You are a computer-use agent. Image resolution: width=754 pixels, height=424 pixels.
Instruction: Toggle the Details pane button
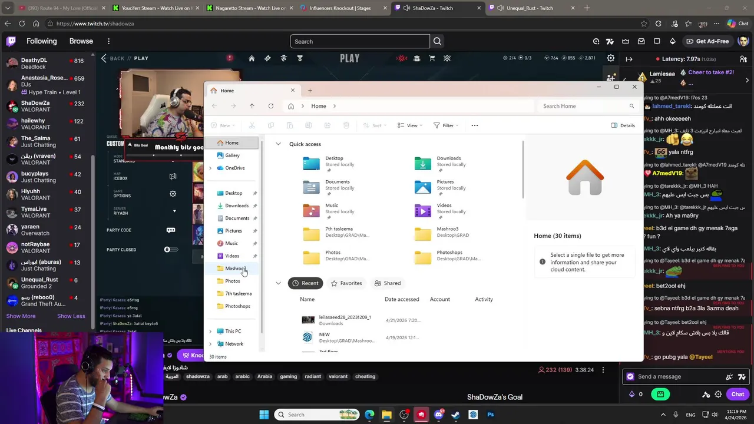(x=623, y=125)
